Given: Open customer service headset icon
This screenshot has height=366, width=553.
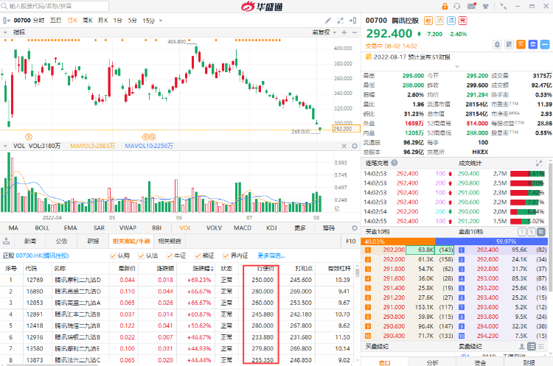Looking at the screenshot, I should [x=457, y=7].
